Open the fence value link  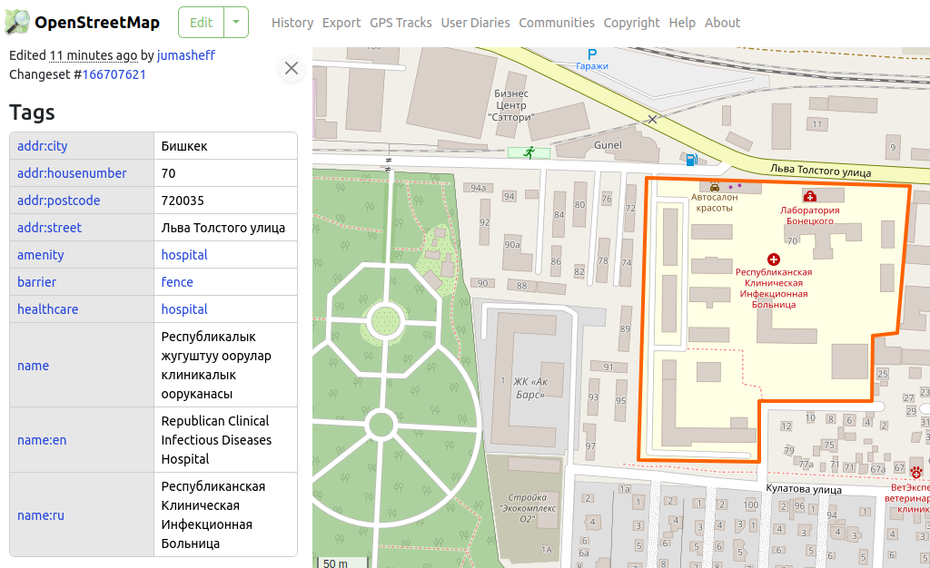click(x=177, y=282)
